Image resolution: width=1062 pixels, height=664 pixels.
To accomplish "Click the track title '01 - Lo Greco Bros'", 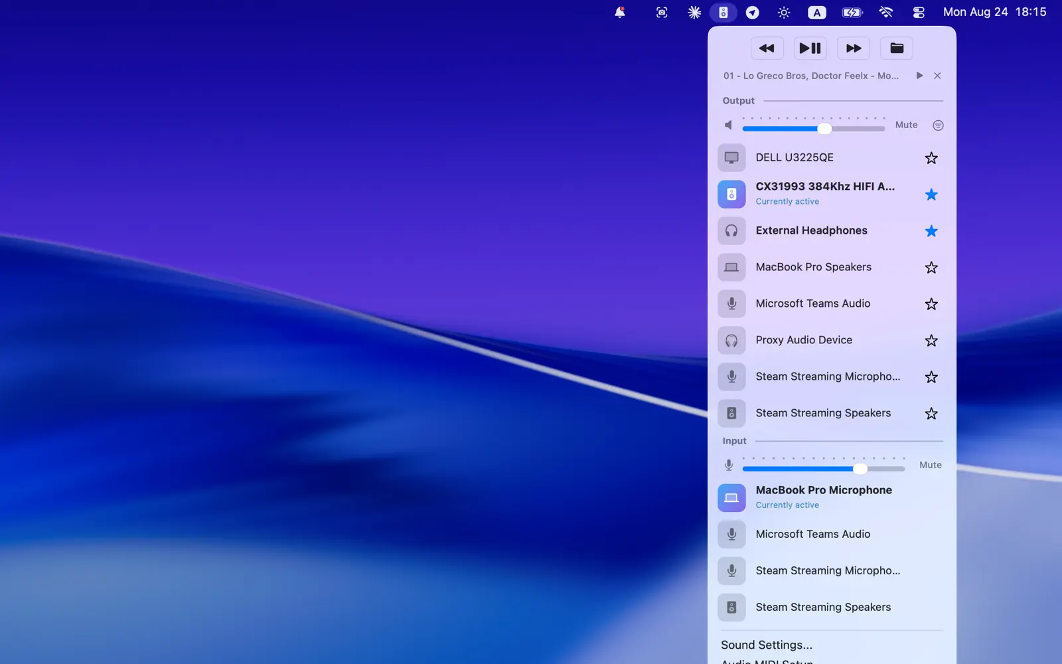I will point(811,76).
